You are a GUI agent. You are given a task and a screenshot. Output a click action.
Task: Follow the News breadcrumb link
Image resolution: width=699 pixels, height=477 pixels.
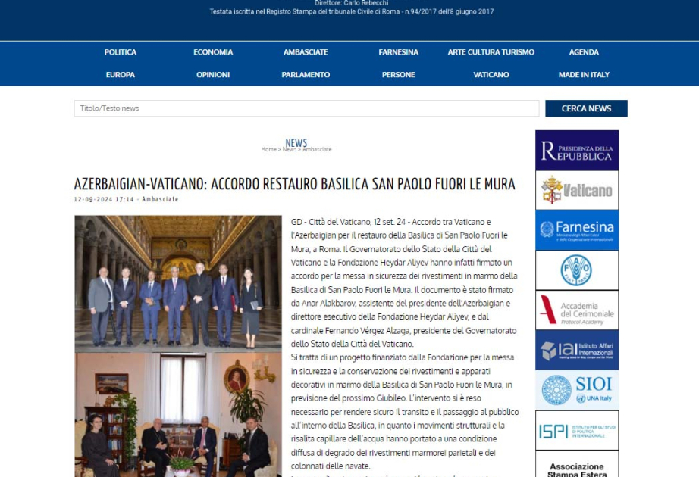(290, 150)
